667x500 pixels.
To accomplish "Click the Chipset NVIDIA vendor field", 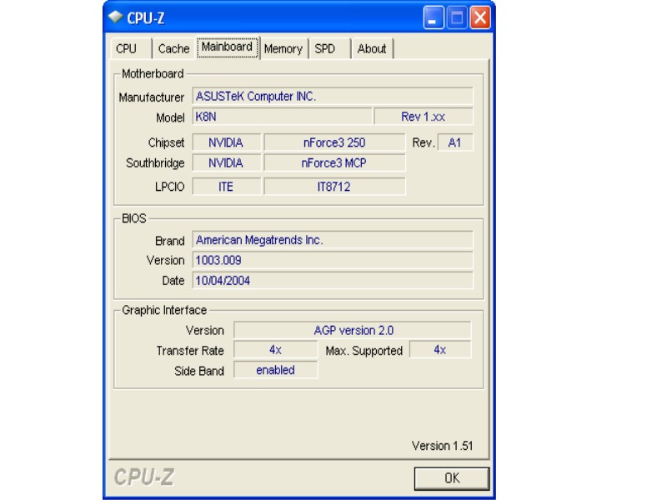I will 226,142.
